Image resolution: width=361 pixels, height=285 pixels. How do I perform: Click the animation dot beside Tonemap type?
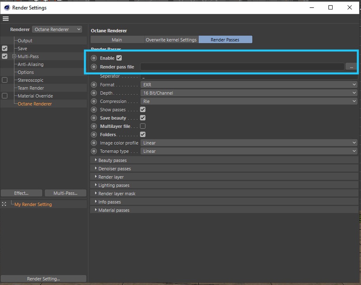(x=94, y=151)
